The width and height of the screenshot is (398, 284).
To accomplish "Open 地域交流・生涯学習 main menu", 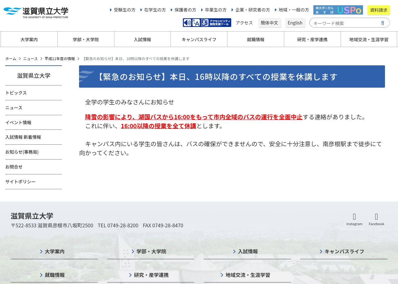I will (369, 39).
